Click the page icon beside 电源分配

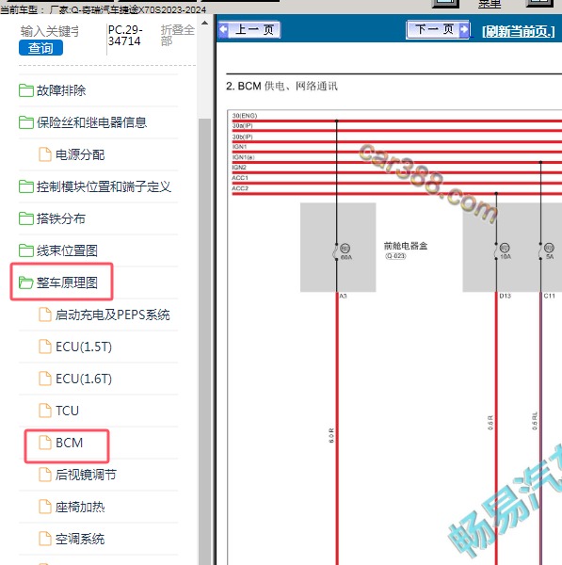point(45,154)
